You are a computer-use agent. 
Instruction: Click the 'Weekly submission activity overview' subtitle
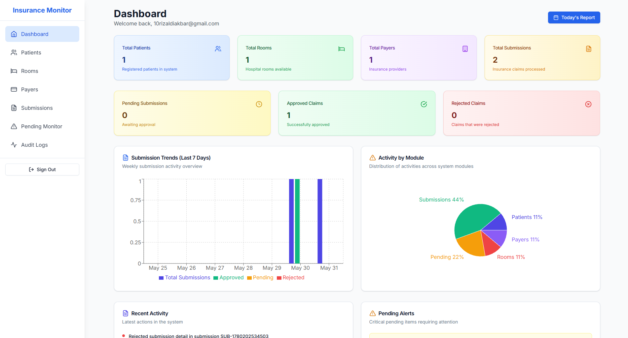click(162, 167)
